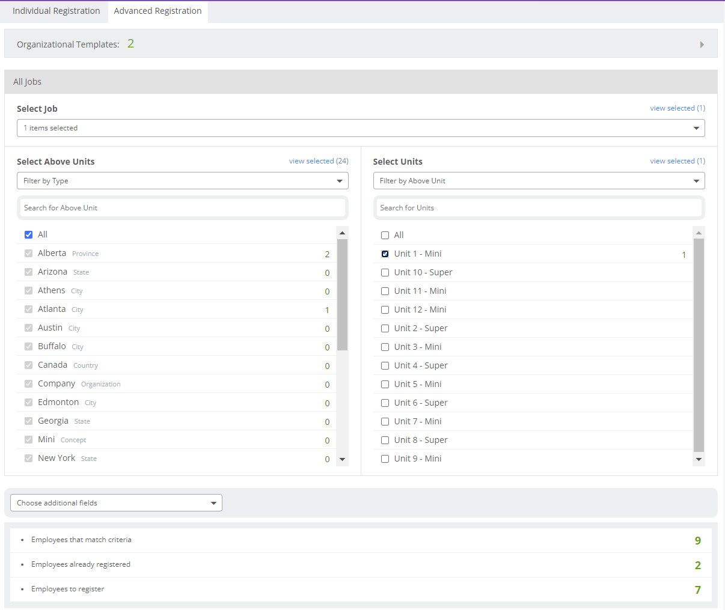Switch to the Individual Registration tab
Image resolution: width=725 pixels, height=610 pixels.
point(56,11)
